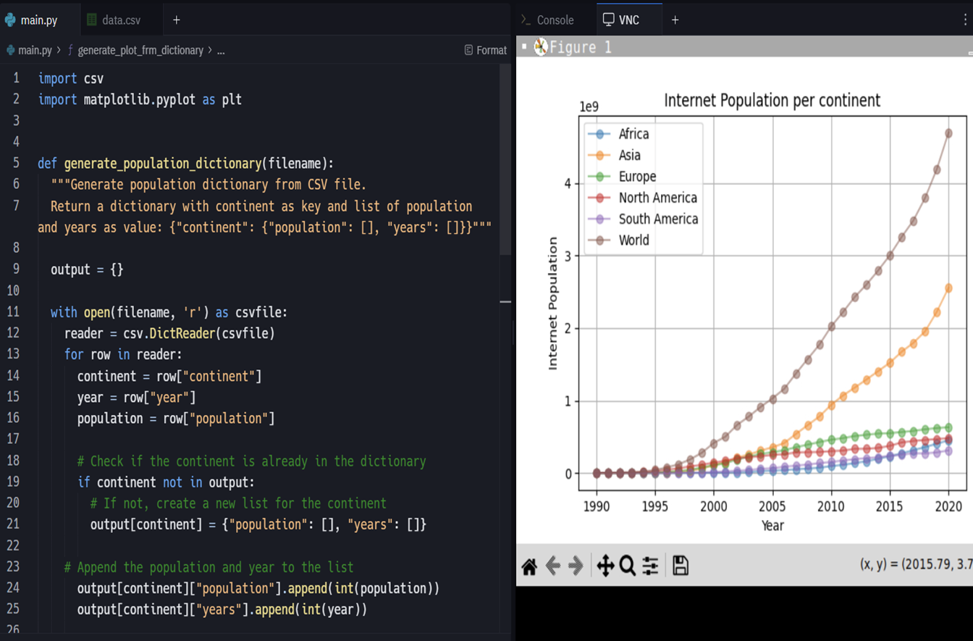This screenshot has width=973, height=641.
Task: Switch to the data.csv tab
Action: click(x=121, y=20)
